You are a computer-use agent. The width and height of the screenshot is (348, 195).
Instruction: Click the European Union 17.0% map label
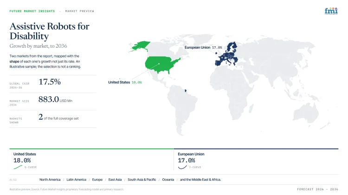203,47
